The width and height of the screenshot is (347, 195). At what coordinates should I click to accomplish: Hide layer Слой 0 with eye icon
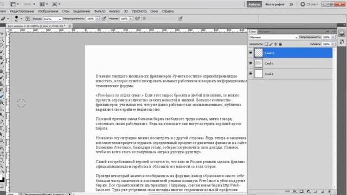tap(250, 74)
